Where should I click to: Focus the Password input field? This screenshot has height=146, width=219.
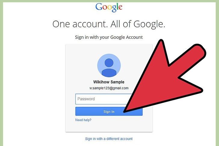[x=103, y=99]
